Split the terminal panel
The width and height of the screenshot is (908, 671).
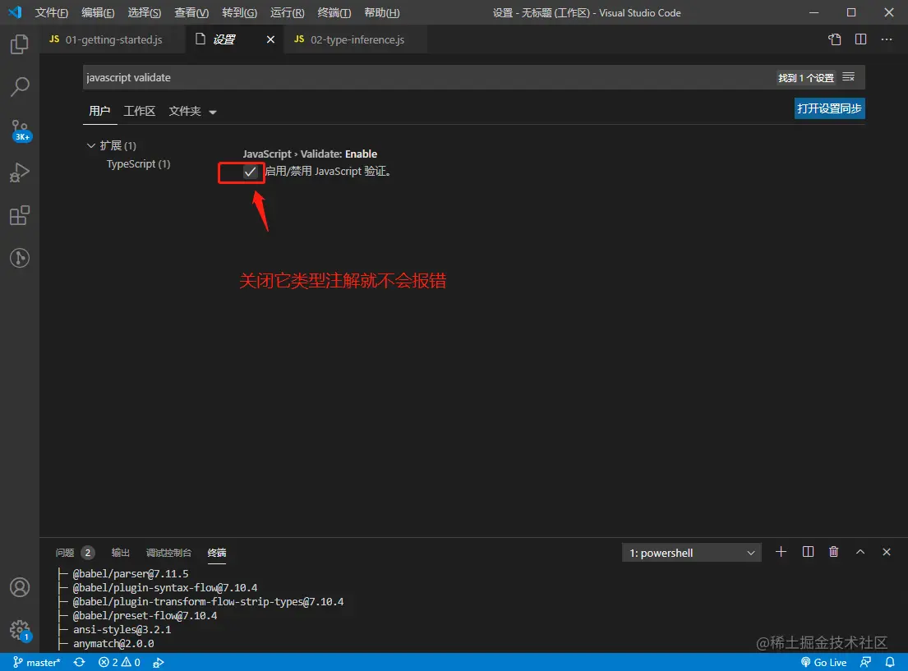click(x=808, y=552)
